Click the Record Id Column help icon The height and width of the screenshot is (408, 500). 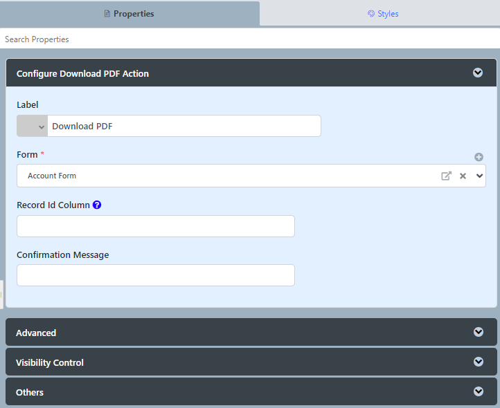(x=97, y=205)
